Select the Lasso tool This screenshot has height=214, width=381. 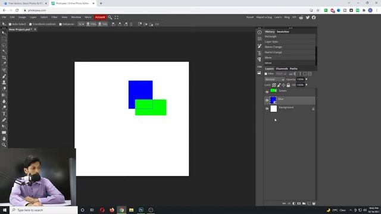pos(4,45)
